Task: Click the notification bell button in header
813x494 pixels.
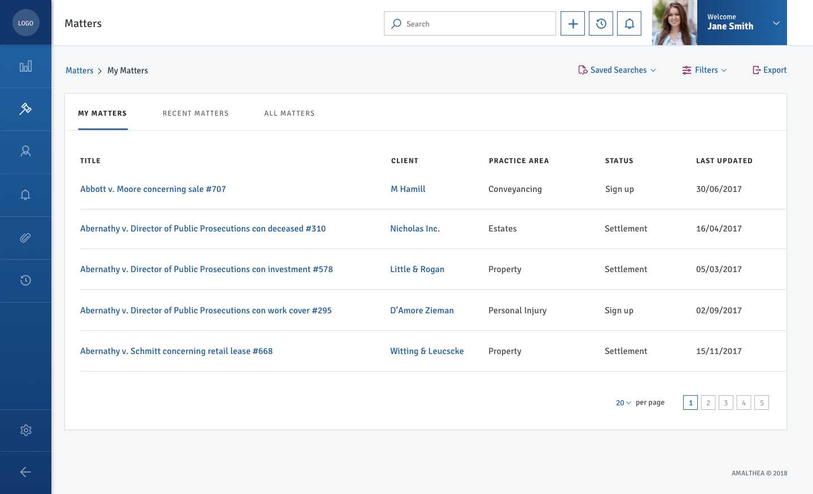Action: 629,24
